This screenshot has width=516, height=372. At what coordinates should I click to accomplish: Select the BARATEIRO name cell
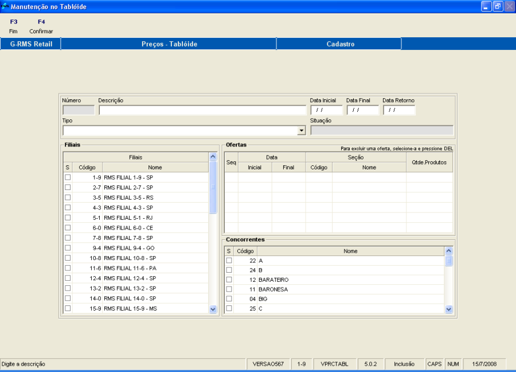tap(350, 280)
